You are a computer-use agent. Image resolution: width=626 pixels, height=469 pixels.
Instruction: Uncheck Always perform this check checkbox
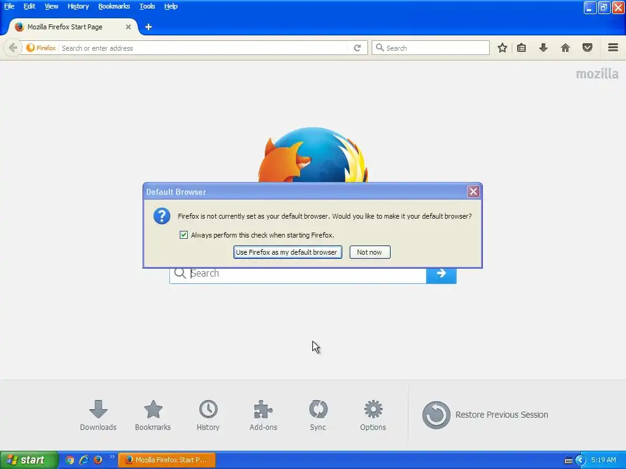(183, 235)
